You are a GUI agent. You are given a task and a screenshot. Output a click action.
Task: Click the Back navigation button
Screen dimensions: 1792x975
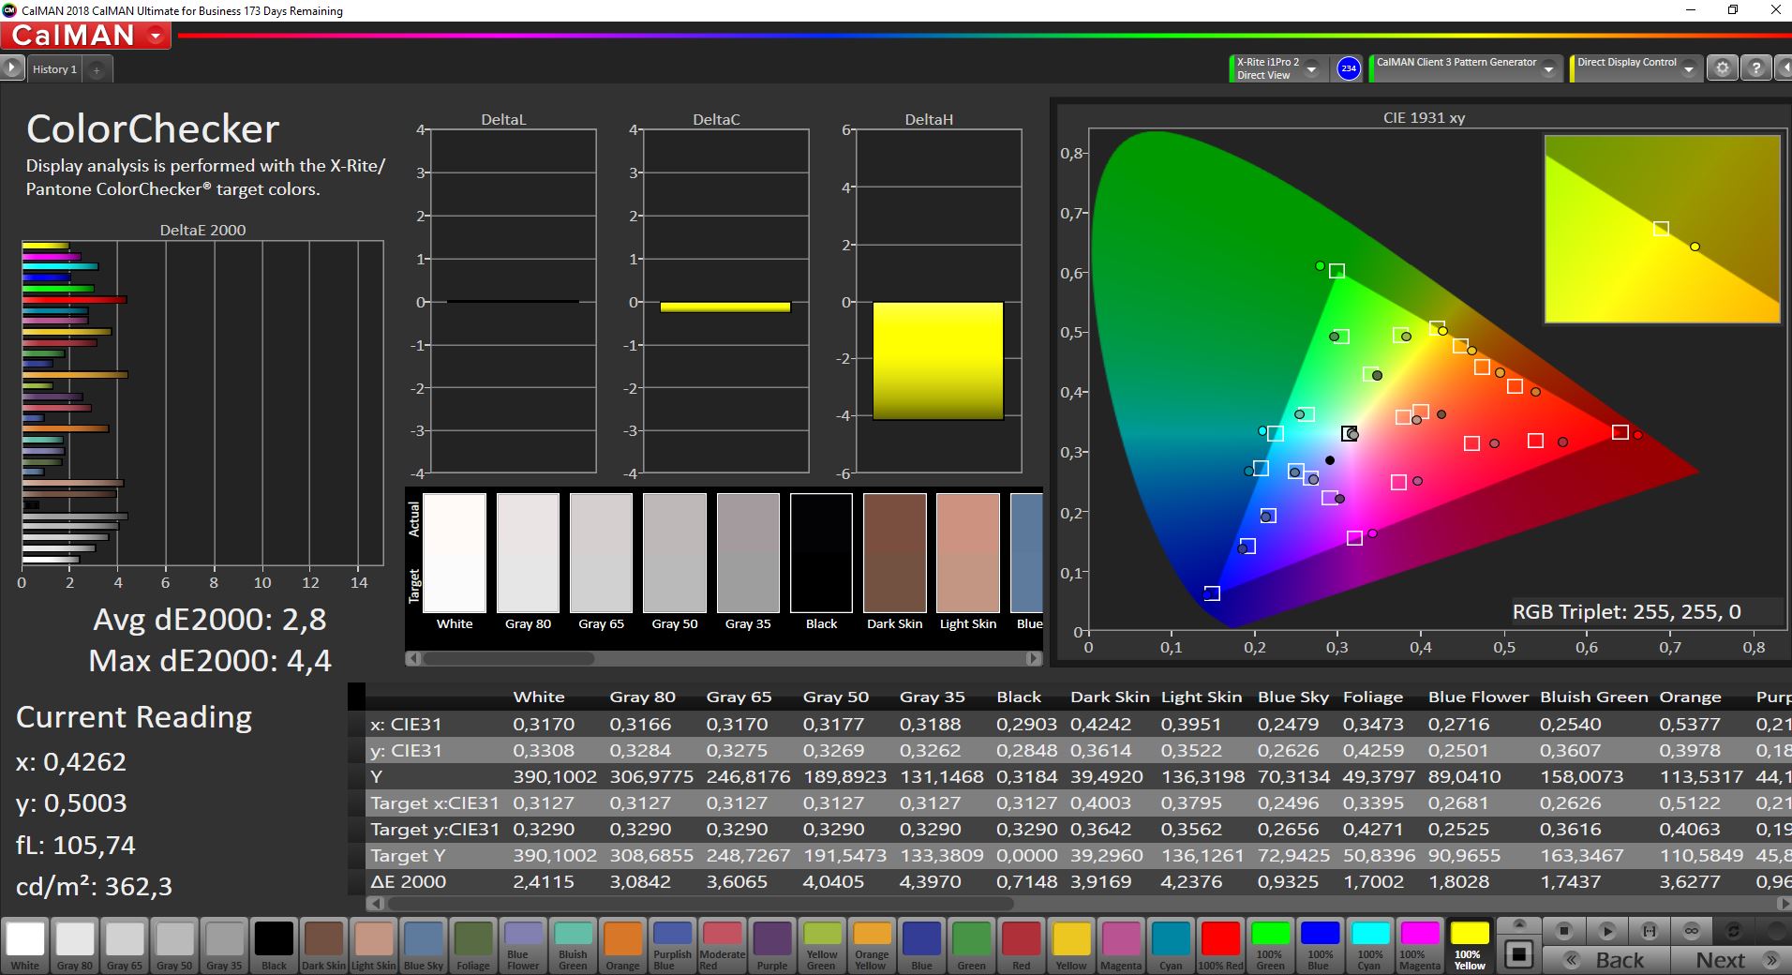coord(1605,960)
